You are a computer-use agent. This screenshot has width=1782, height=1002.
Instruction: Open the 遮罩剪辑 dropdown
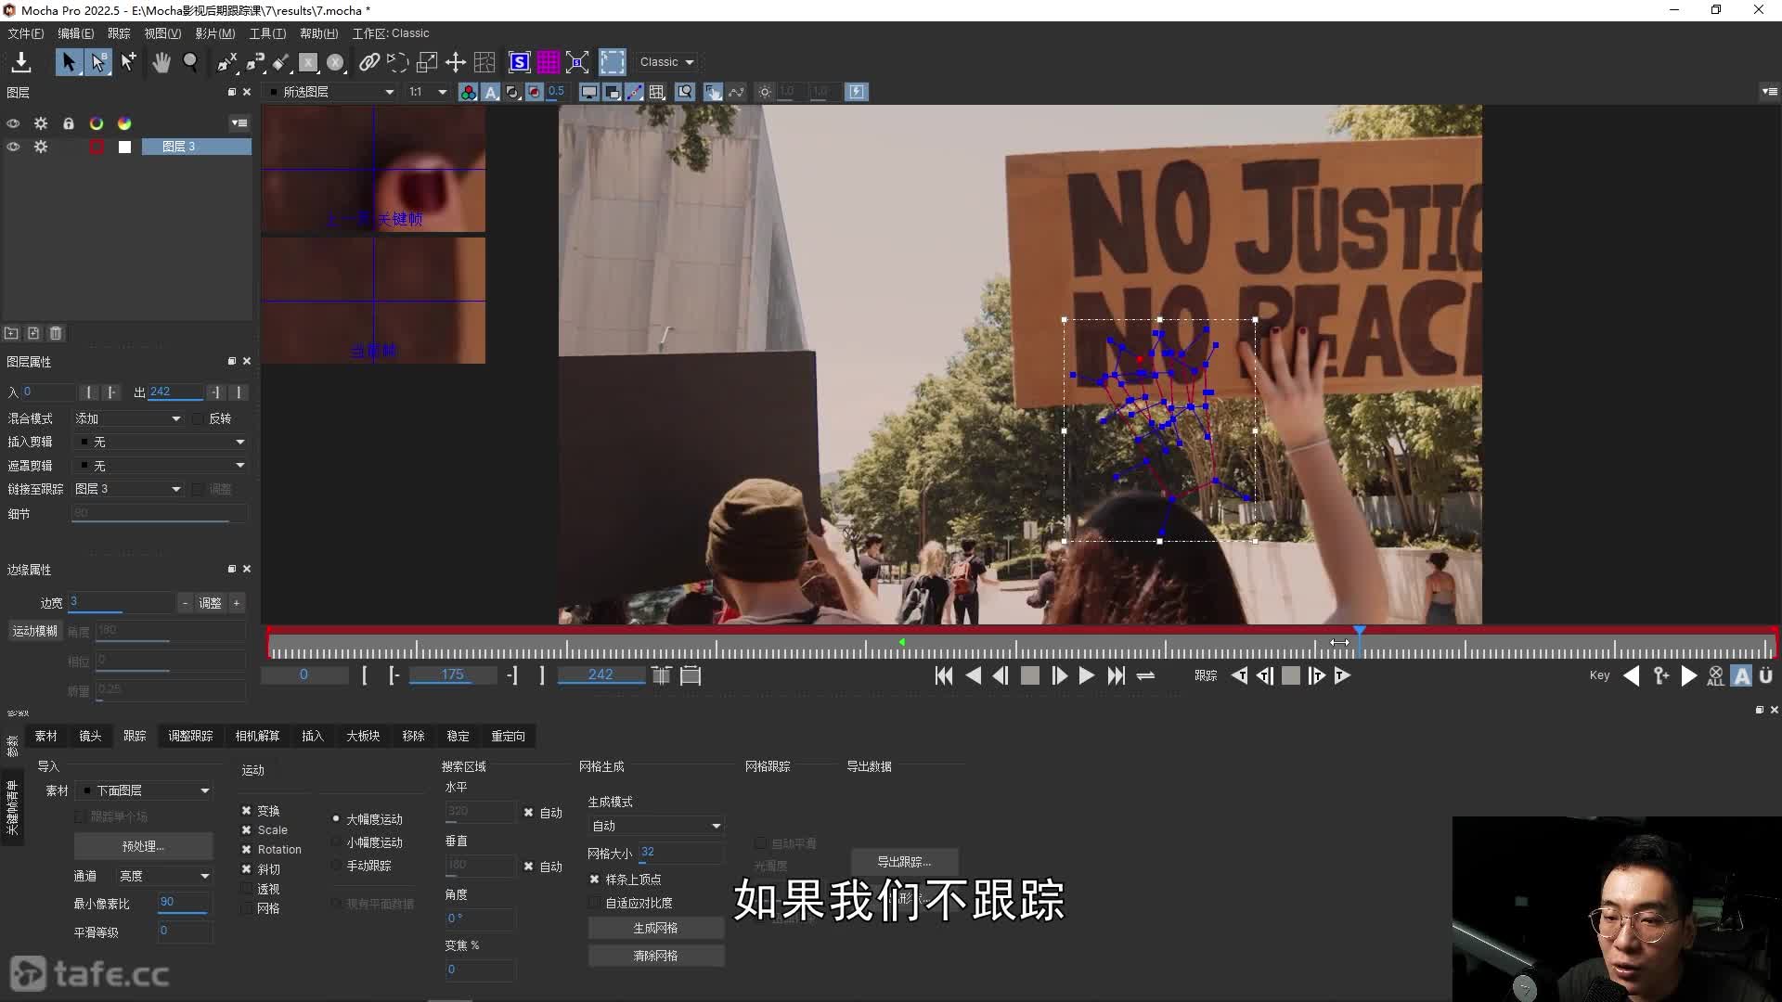click(161, 466)
